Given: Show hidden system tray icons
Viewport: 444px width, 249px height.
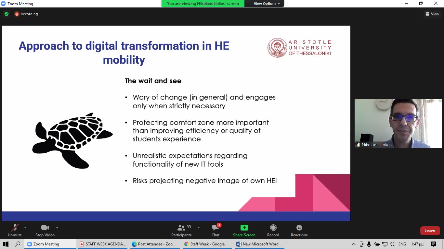Looking at the screenshot, I should coord(354,244).
